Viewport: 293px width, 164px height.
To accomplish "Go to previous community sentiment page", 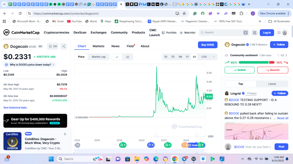I will [278, 56].
